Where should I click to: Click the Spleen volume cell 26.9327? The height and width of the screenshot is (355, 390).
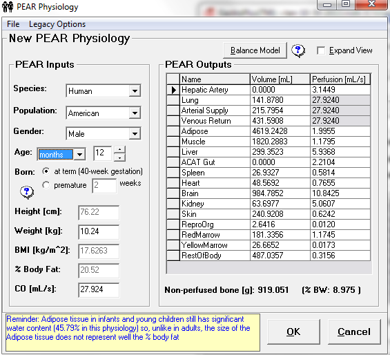coord(280,173)
